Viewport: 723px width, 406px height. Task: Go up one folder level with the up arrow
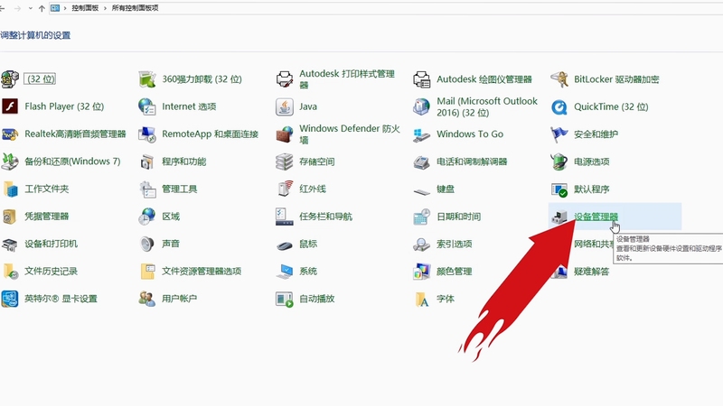(x=42, y=8)
